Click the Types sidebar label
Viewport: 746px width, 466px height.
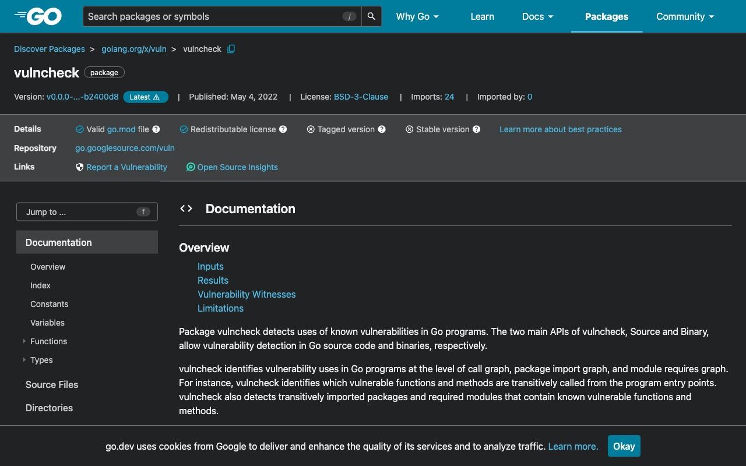[x=41, y=360]
